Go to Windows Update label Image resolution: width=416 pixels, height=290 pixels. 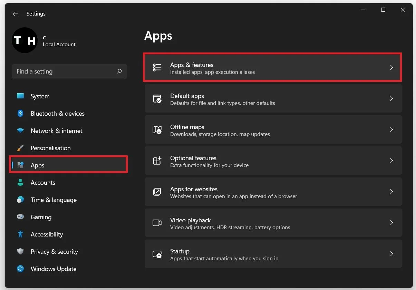pyautogui.click(x=54, y=269)
